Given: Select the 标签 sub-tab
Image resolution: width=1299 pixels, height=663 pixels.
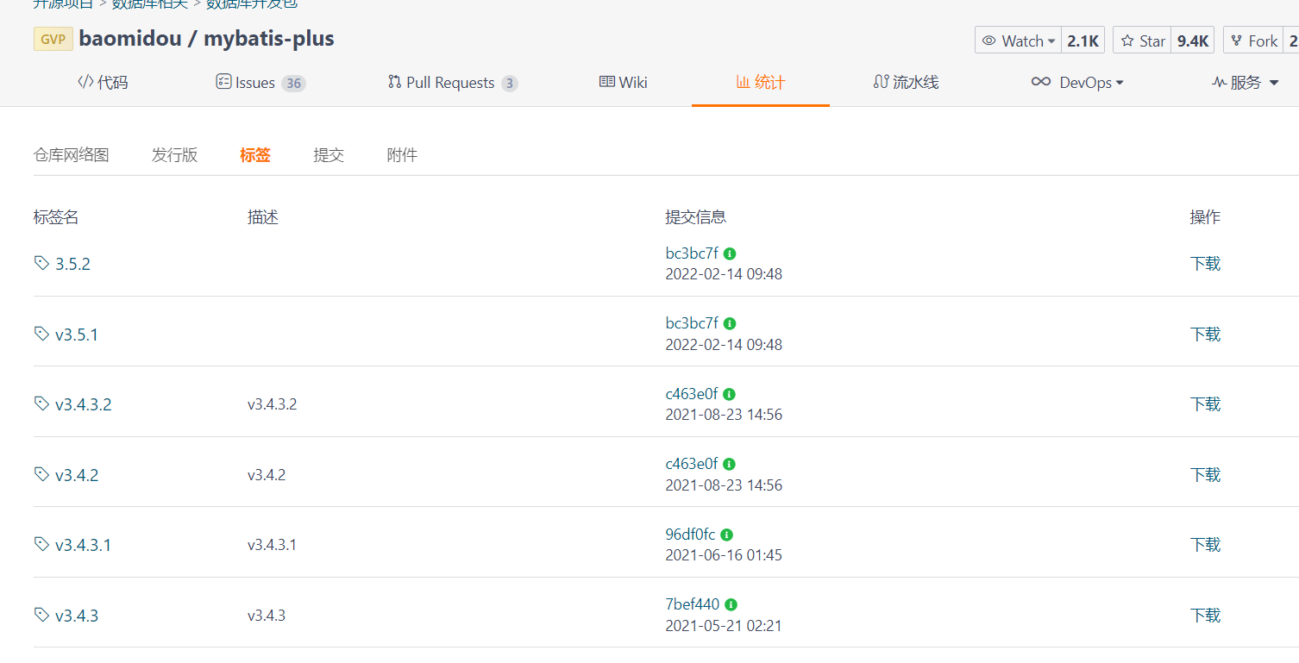Looking at the screenshot, I should point(255,155).
